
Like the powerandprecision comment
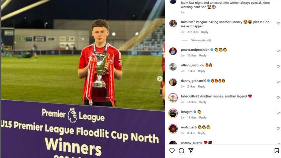click(x=278, y=51)
